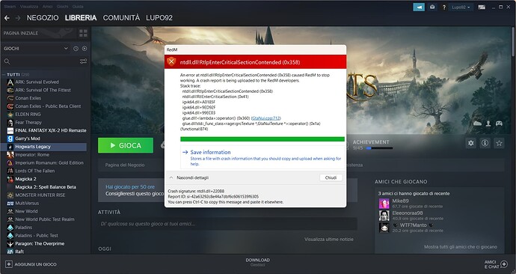Click the library search field
The width and height of the screenshot is (516, 274).
(41, 61)
